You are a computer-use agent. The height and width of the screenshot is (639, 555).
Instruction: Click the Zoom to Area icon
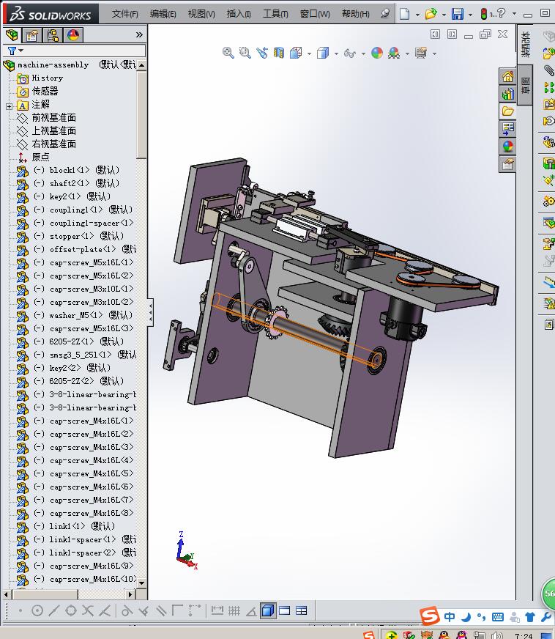point(245,53)
